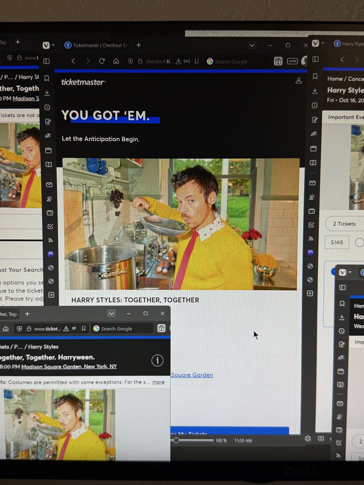Click Search Google field in checkout window
Screen dimensions: 364x485
pyautogui.click(x=231, y=61)
